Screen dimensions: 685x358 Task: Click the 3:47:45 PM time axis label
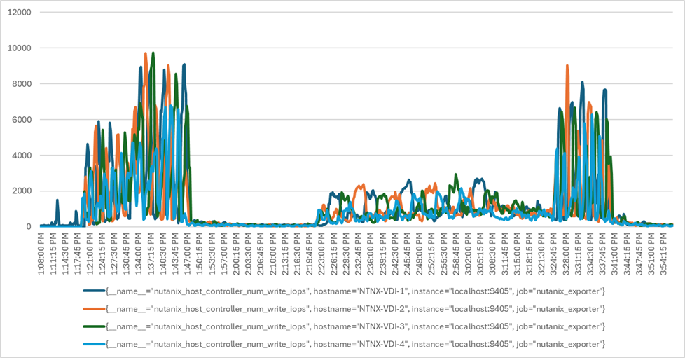(x=639, y=254)
